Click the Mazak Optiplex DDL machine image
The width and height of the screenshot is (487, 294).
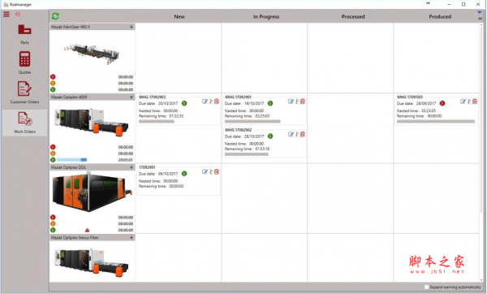pos(92,192)
